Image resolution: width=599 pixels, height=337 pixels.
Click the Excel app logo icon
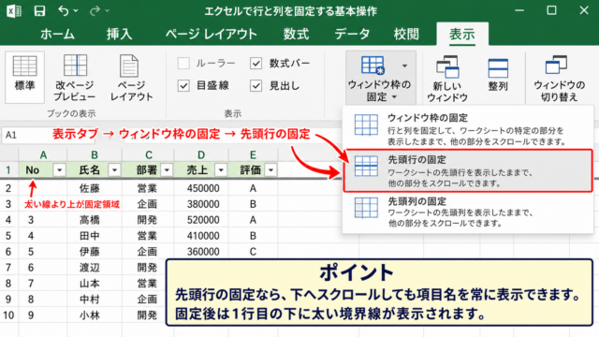click(x=14, y=10)
